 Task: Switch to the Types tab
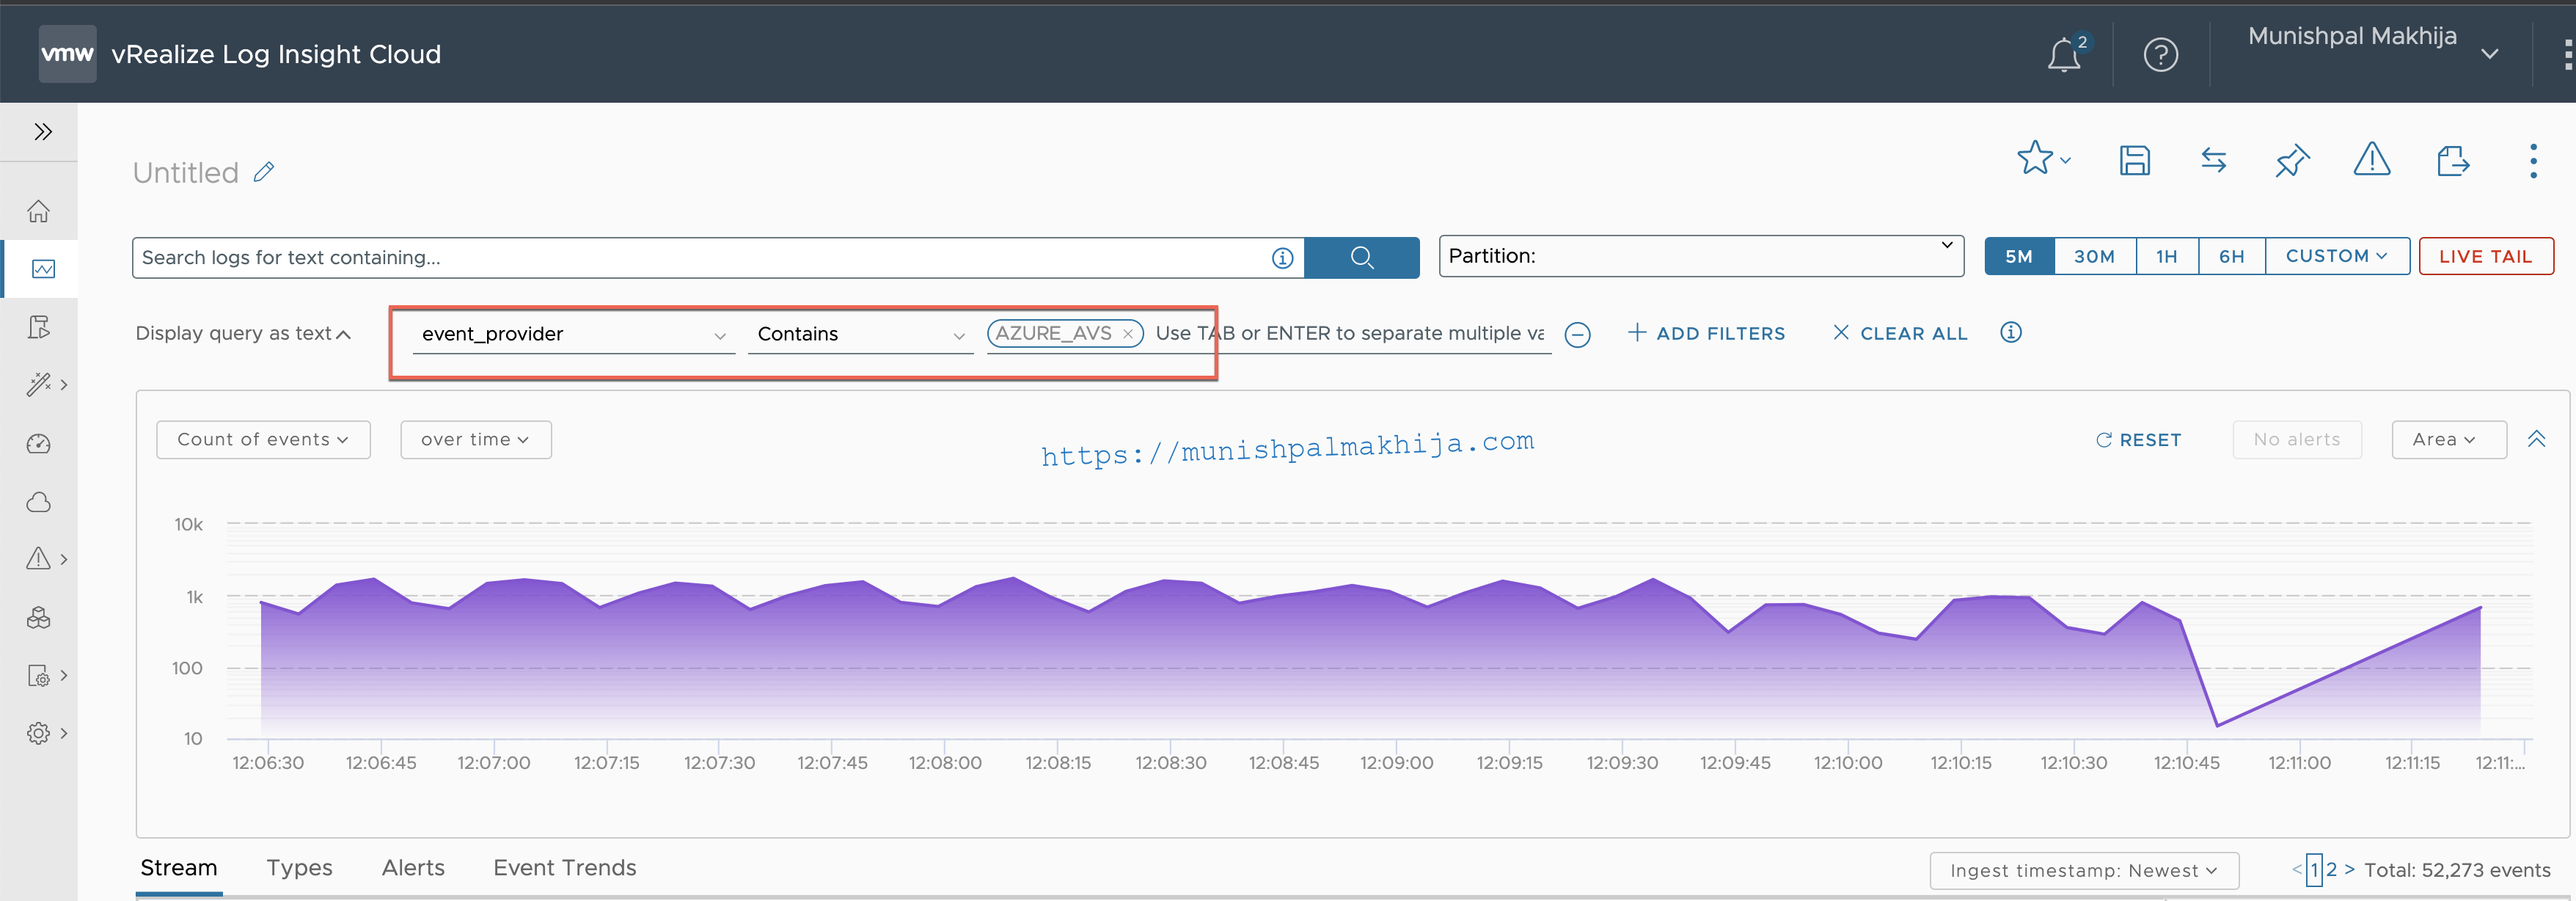point(299,867)
